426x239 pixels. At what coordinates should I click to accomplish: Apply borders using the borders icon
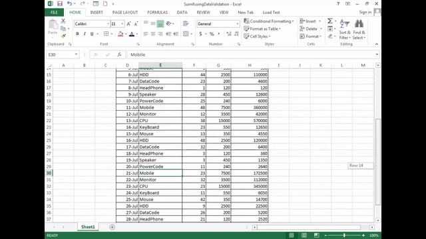coord(106,34)
